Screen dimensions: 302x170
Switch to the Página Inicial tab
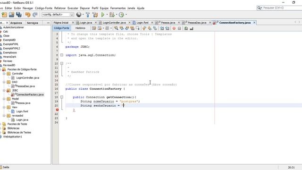61,23
